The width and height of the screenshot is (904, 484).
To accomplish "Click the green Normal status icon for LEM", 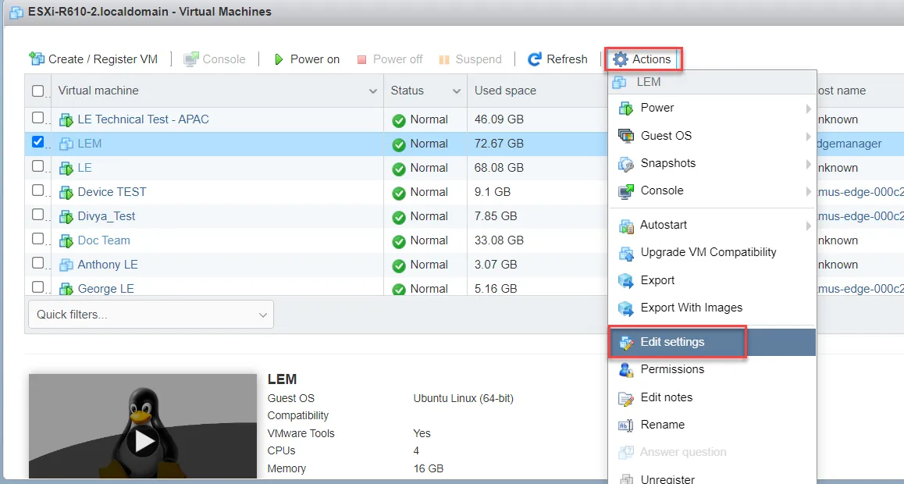I will 399,144.
